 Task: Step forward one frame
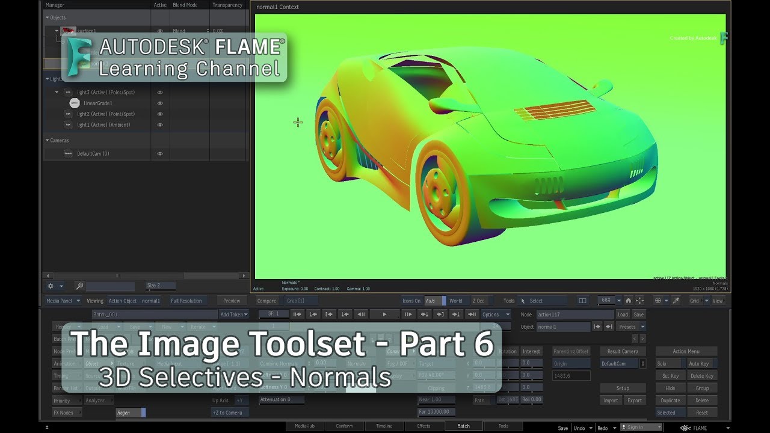(x=408, y=314)
